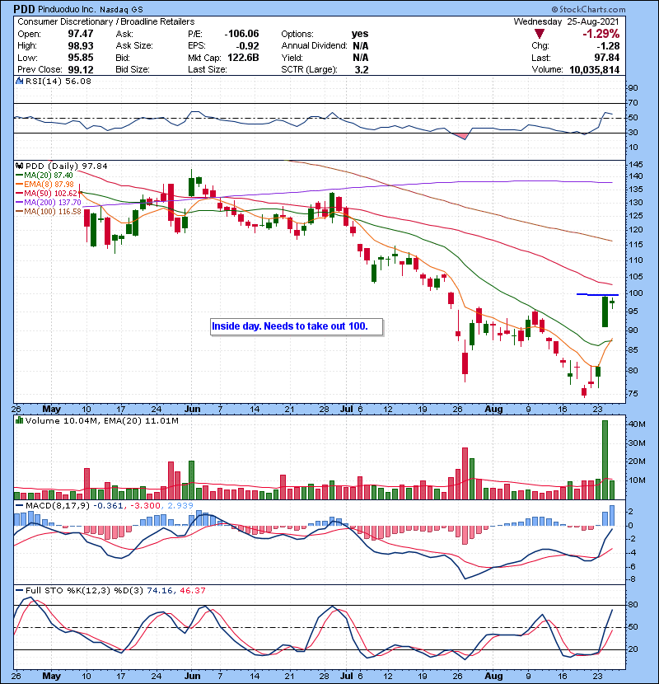
Task: Click the Nasdaq GS exchange label
Action: [x=121, y=10]
